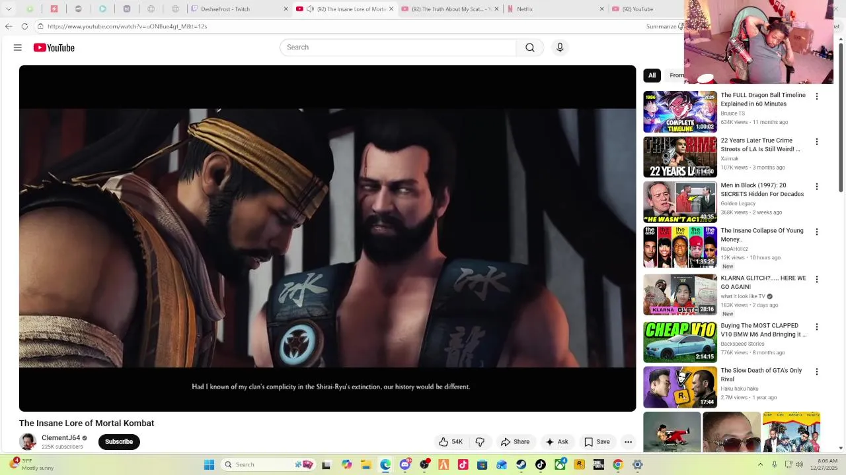The height and width of the screenshot is (475, 846).
Task: Like the video (54K thumbs up)
Action: 451,442
